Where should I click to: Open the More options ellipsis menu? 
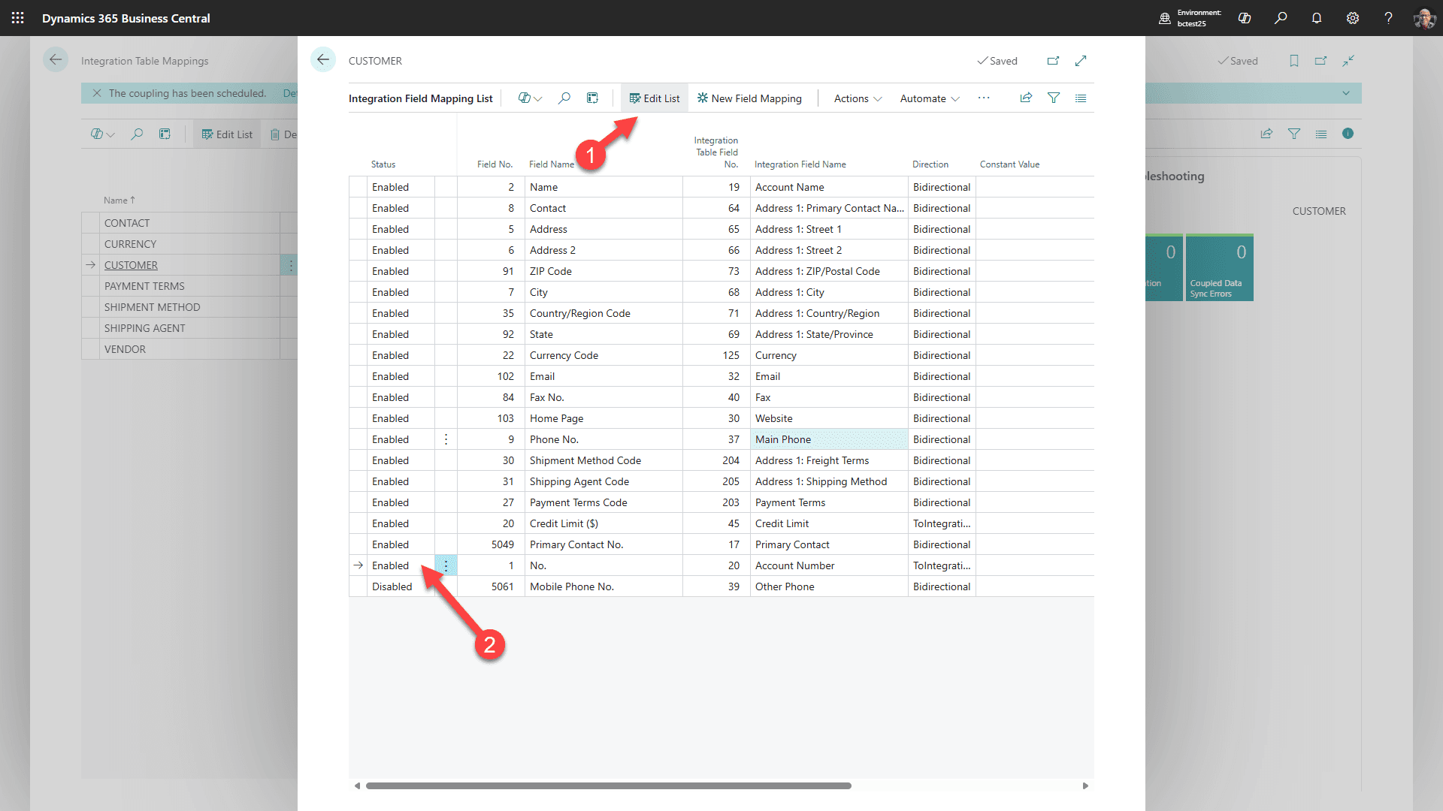click(x=984, y=98)
